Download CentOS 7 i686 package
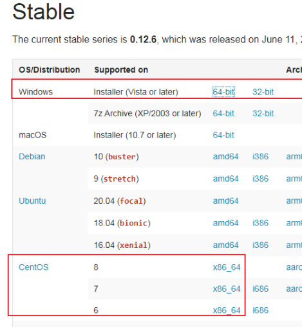 pyautogui.click(x=260, y=289)
